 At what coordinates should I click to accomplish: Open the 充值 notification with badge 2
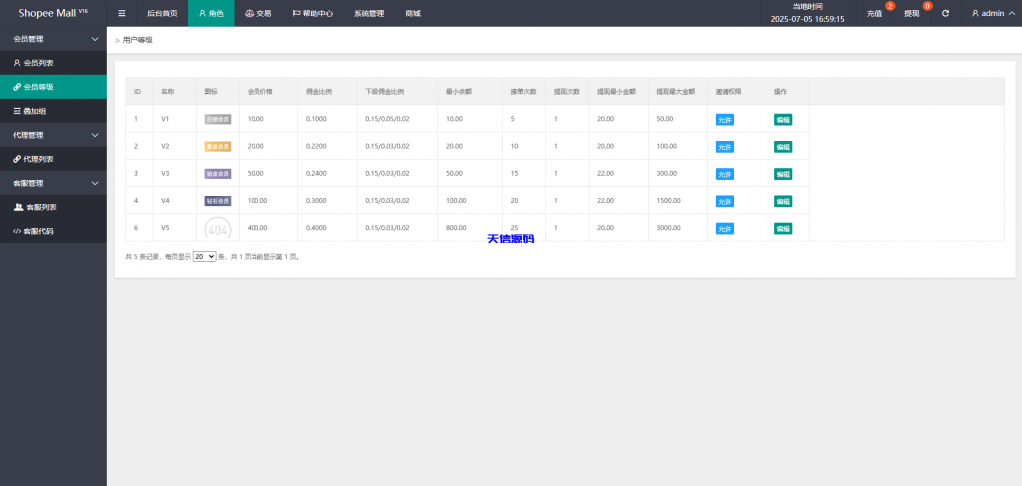(874, 13)
